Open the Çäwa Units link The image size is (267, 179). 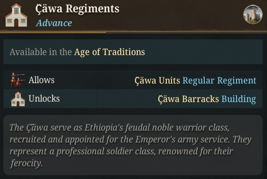tap(157, 80)
